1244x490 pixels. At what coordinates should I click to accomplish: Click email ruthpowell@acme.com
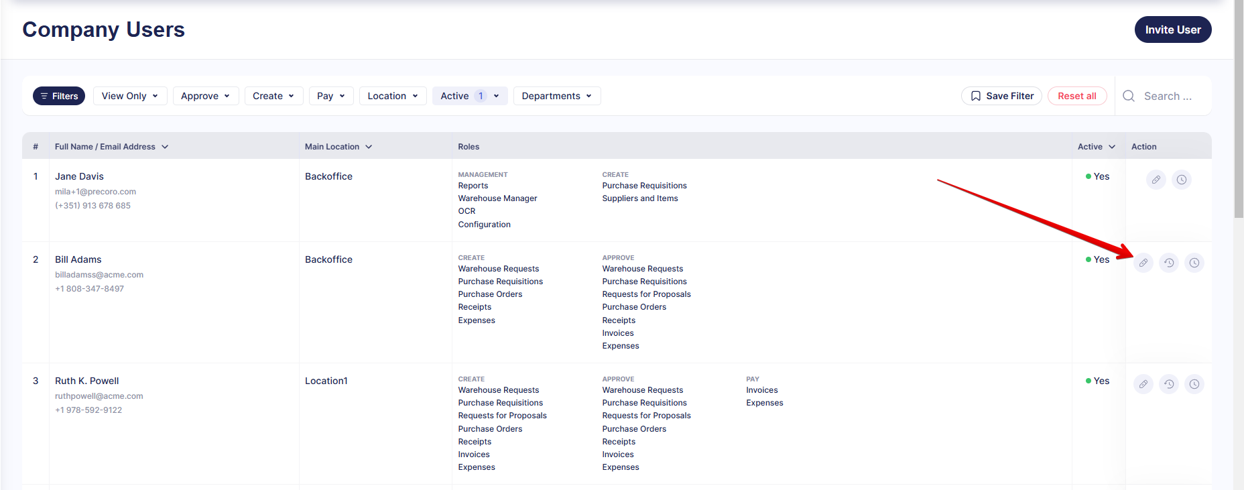(x=99, y=396)
